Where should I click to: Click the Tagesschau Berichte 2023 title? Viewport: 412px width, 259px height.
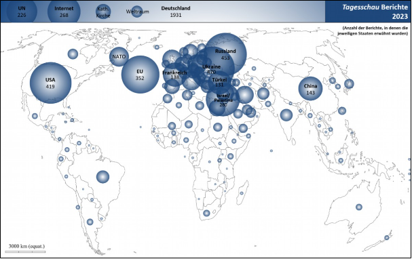[375, 12]
